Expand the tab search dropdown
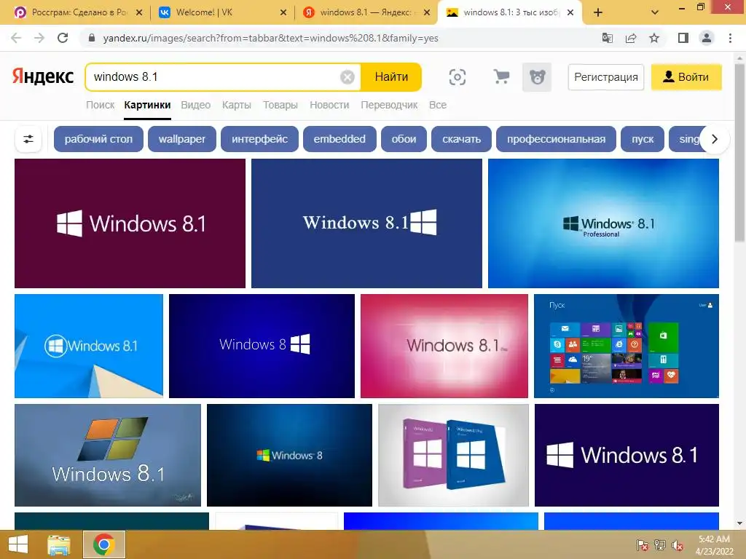 coord(655,13)
